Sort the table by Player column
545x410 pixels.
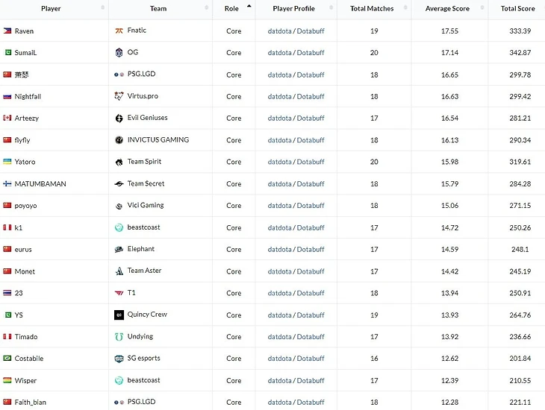[52, 9]
